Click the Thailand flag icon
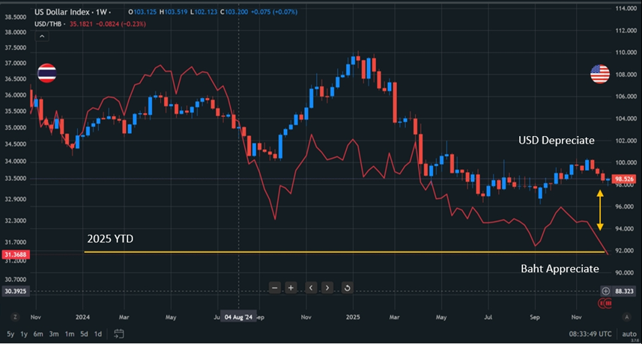The width and height of the screenshot is (642, 344). coord(46,74)
